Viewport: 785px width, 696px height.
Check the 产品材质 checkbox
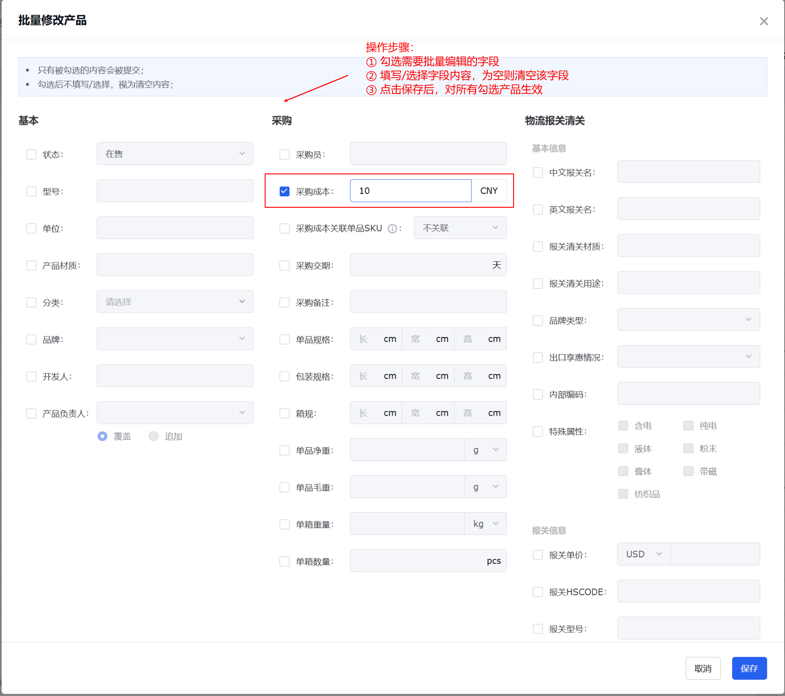[31, 266]
